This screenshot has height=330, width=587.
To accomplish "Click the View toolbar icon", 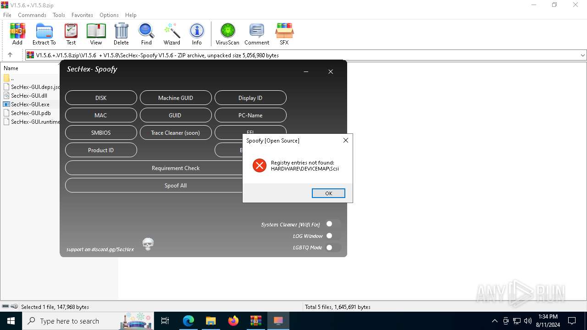I will pyautogui.click(x=96, y=34).
